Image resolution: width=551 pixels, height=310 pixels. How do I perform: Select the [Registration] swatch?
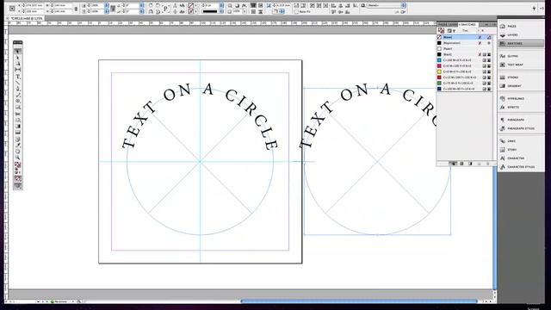[464, 43]
